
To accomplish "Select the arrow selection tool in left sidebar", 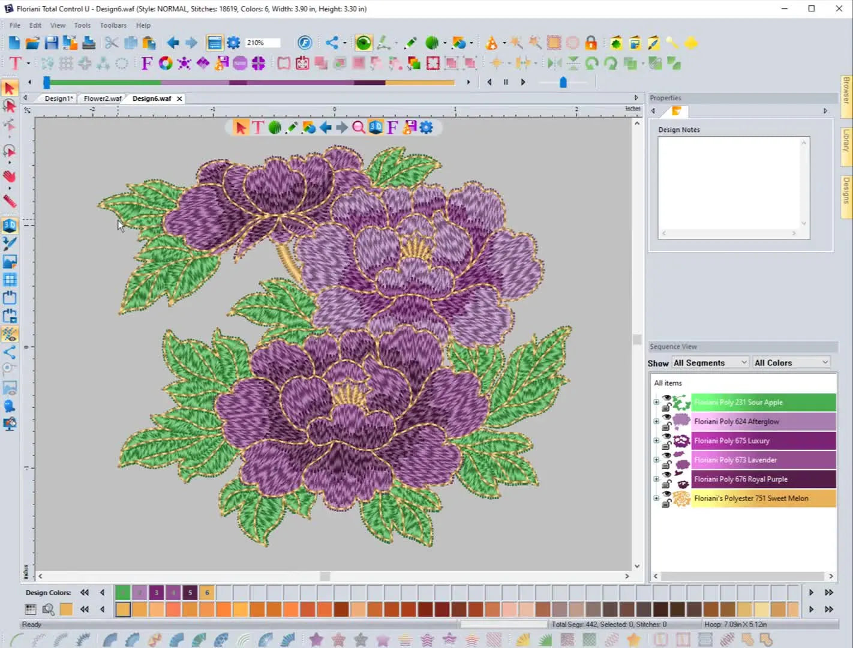I will click(9, 88).
